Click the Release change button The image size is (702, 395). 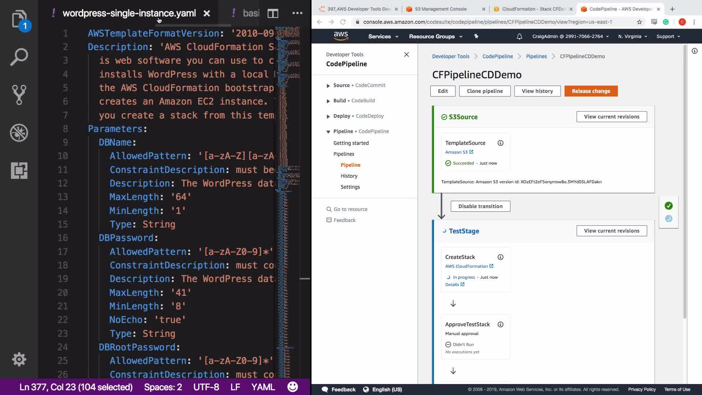tap(590, 91)
